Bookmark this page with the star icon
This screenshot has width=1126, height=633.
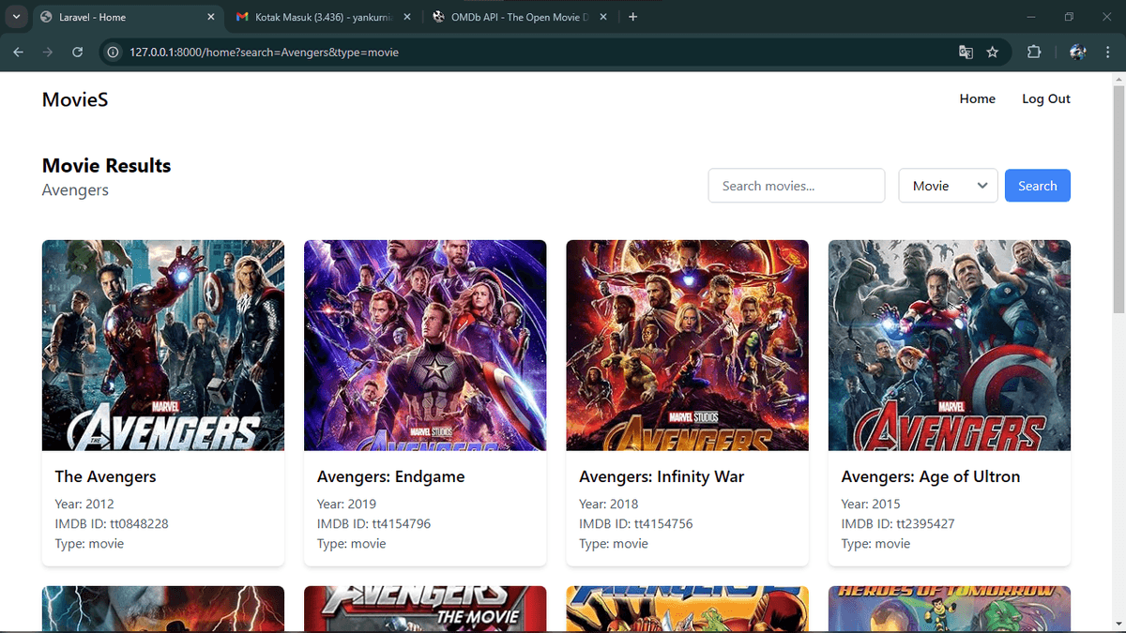tap(992, 53)
